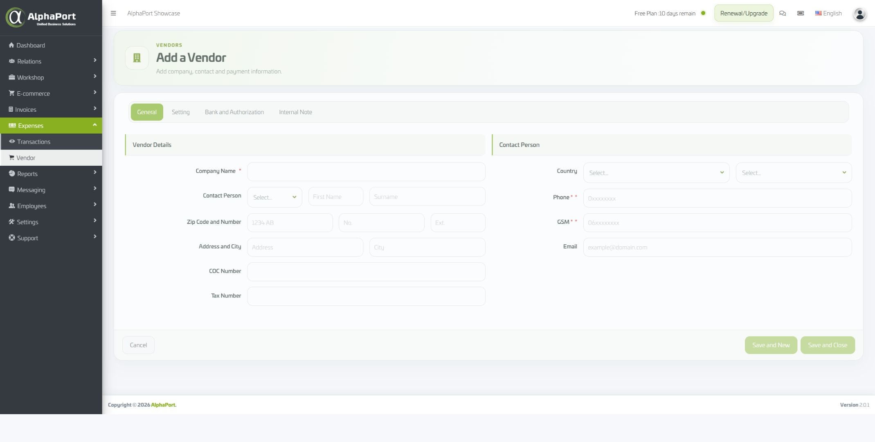Open the English language selector
This screenshot has width=875, height=442.
click(x=828, y=13)
